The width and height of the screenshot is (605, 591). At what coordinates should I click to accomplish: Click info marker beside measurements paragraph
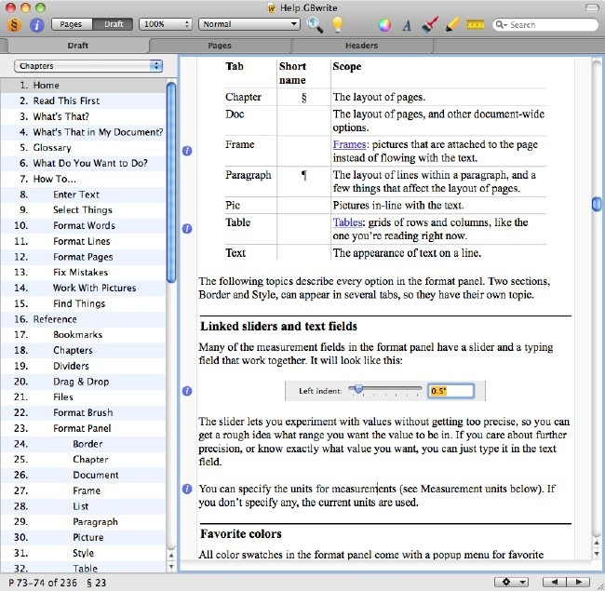tap(187, 490)
